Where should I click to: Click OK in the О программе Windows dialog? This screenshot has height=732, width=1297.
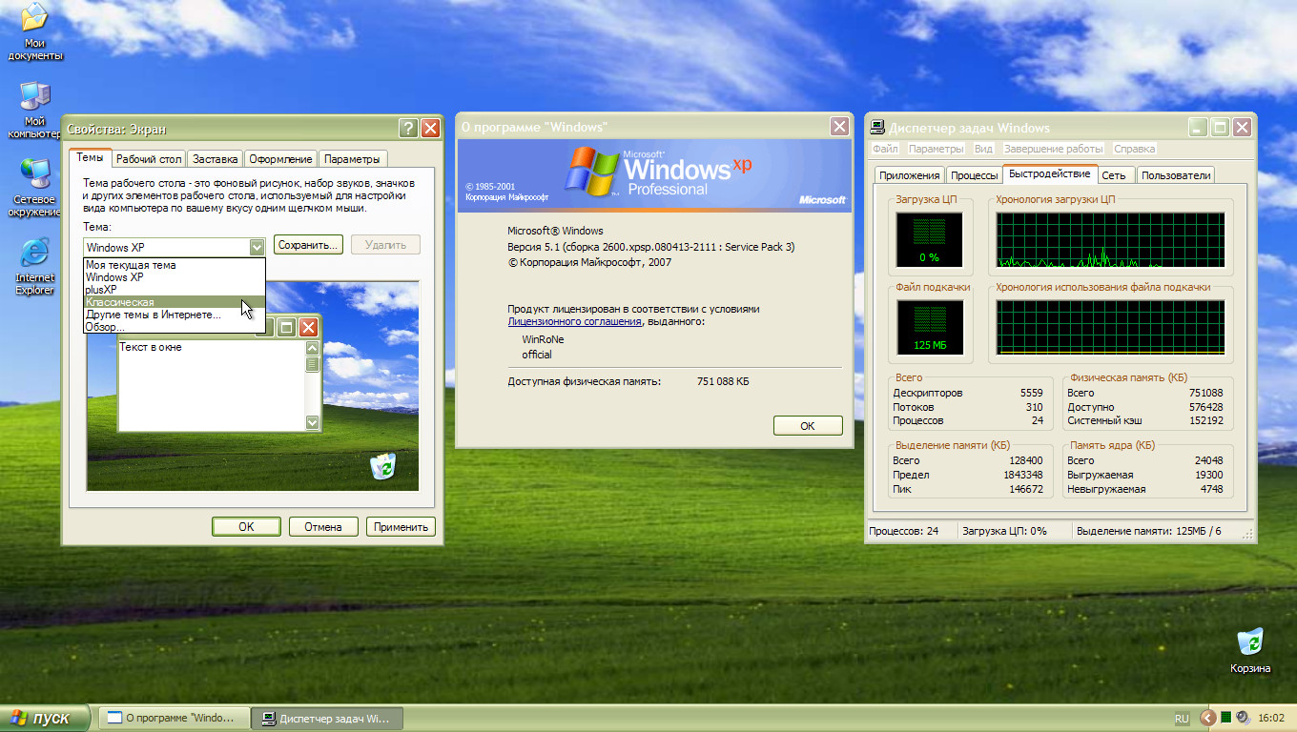pos(808,426)
